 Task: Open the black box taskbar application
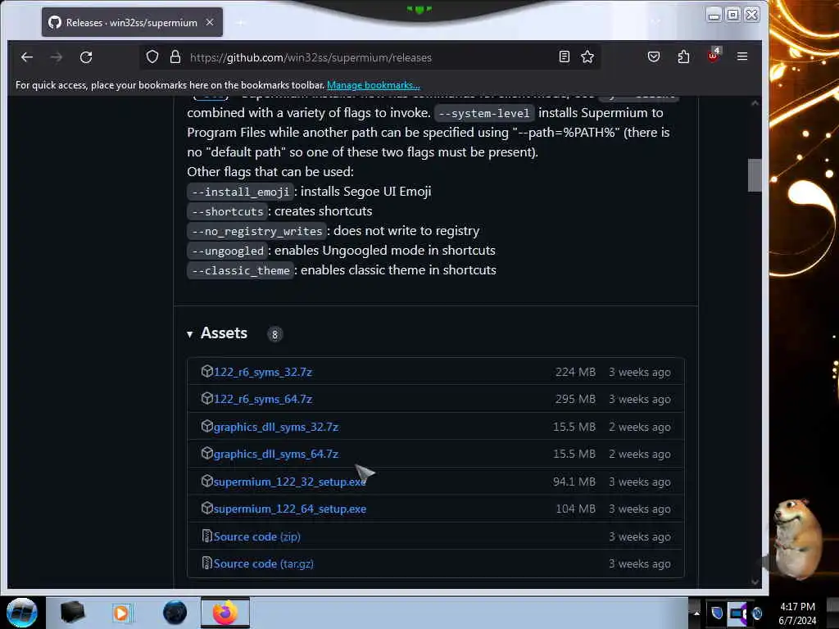pos(72,613)
